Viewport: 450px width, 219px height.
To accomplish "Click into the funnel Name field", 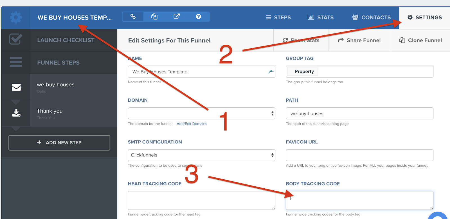I will [201, 72].
